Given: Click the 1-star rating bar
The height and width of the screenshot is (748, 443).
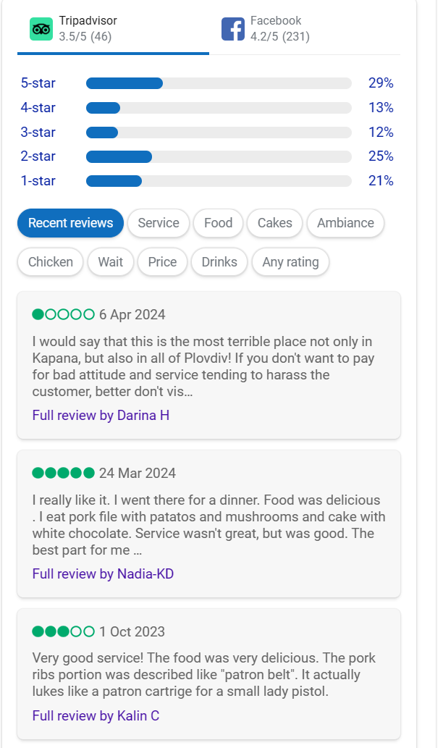Looking at the screenshot, I should [218, 181].
